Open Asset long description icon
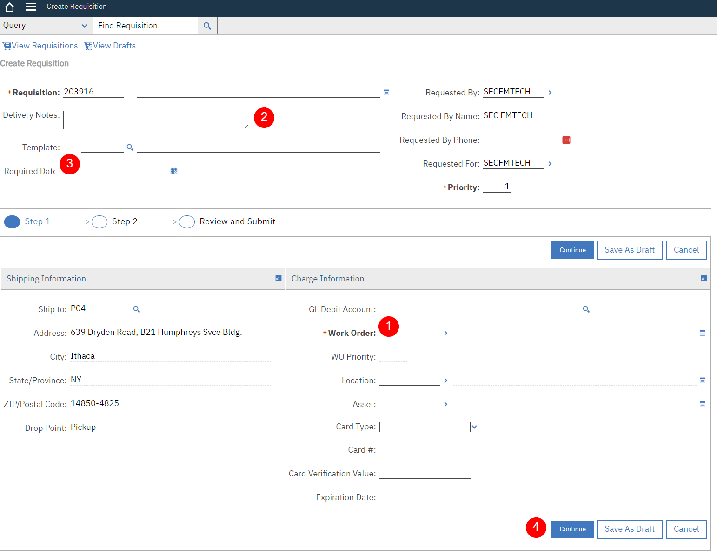 [x=703, y=404]
